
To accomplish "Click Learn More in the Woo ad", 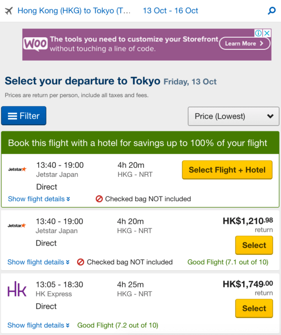I will click(244, 44).
